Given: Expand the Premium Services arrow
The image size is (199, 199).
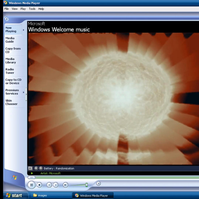Looking at the screenshot, I should point(24,92).
